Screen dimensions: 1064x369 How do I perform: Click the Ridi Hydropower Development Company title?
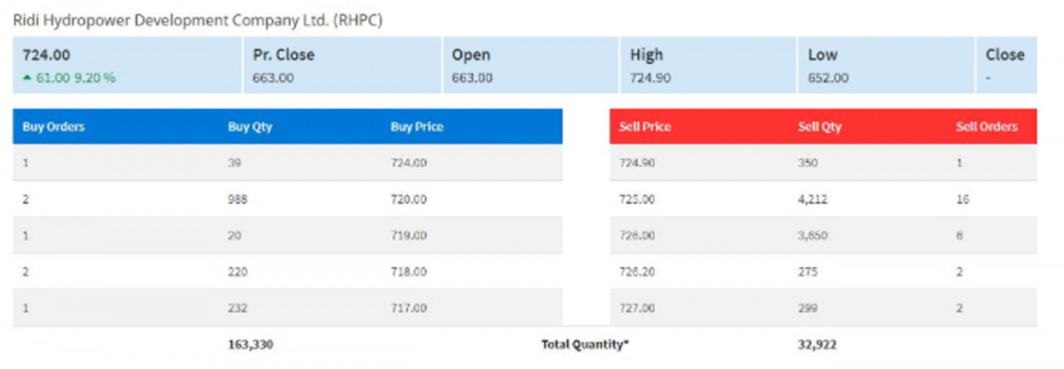click(x=198, y=19)
